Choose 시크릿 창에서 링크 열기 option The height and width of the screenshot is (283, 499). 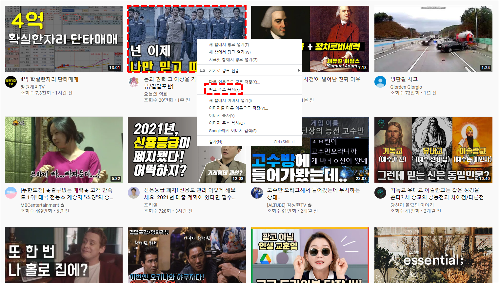click(x=249, y=60)
